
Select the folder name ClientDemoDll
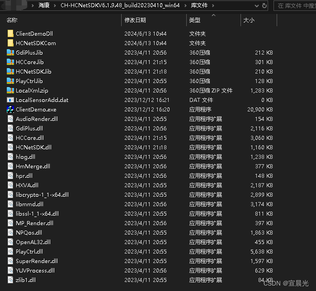point(34,33)
